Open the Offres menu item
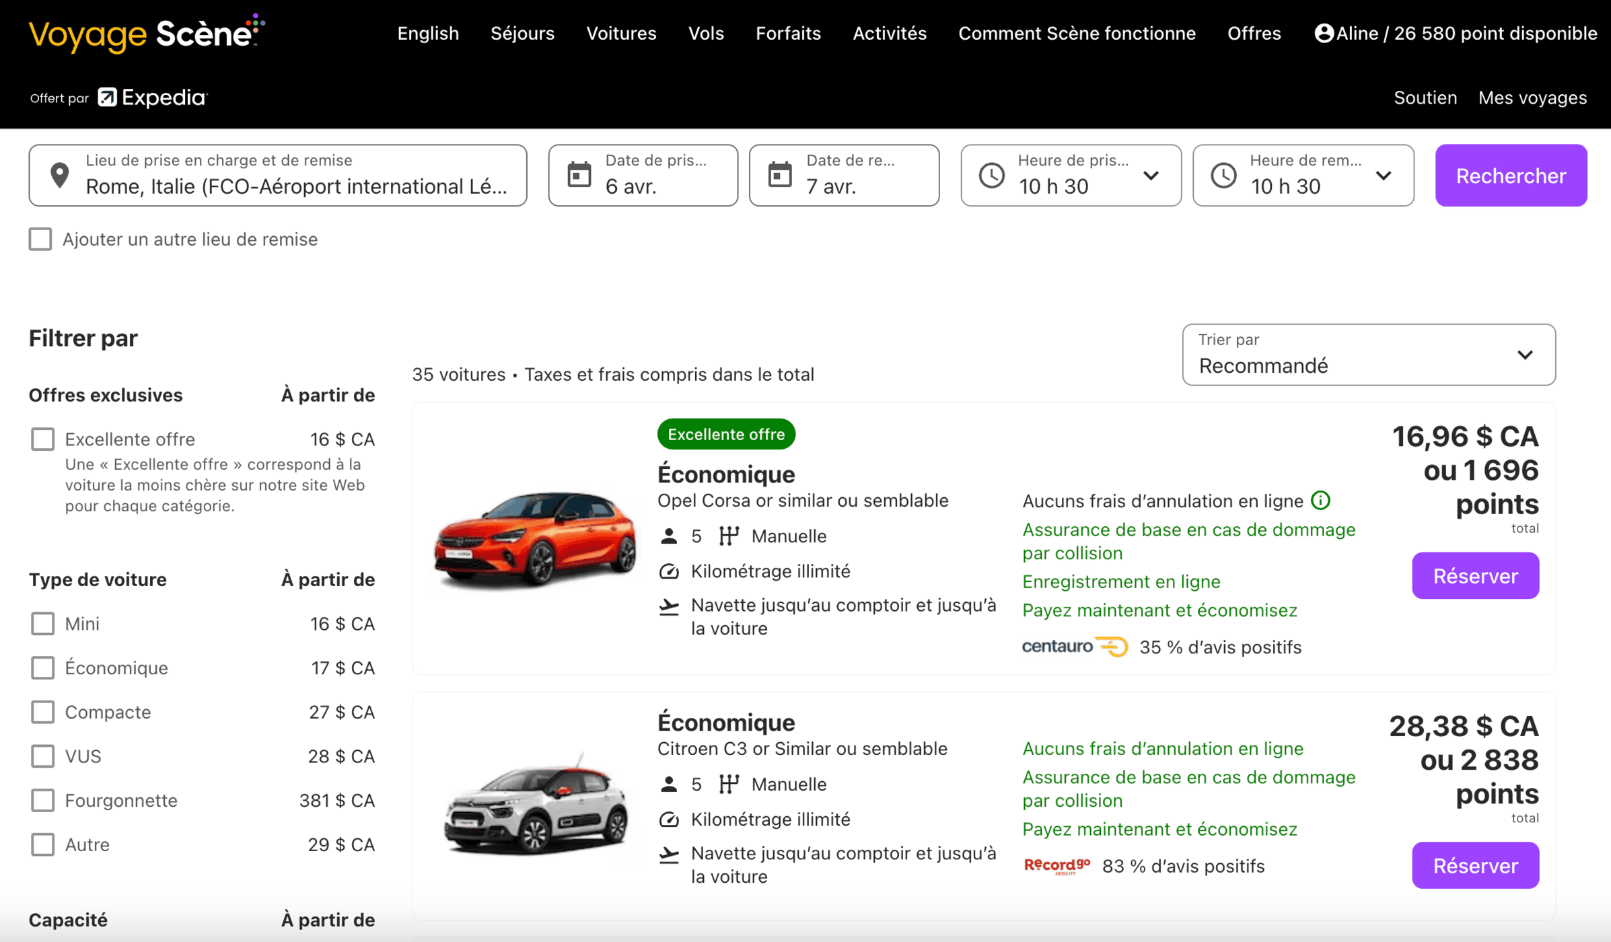The image size is (1611, 942). click(x=1254, y=33)
